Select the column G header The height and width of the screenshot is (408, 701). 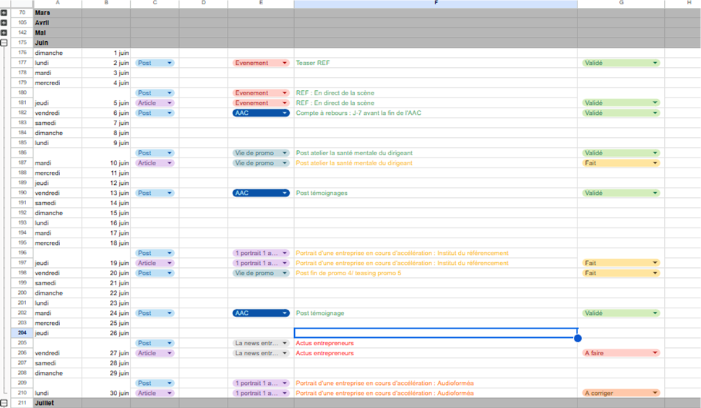(x=621, y=4)
